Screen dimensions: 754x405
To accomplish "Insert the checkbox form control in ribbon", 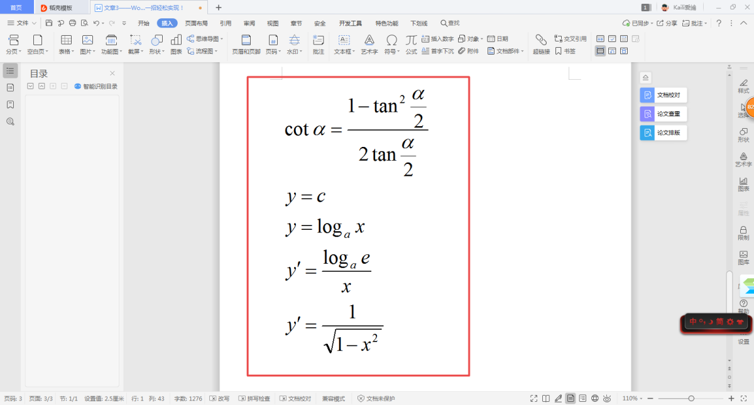I will [611, 38].
